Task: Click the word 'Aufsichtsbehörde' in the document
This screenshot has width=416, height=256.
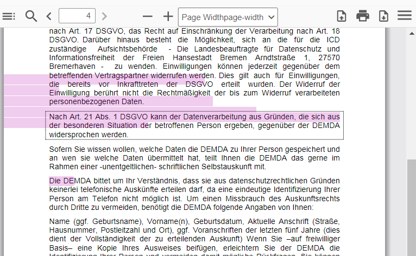Action: (127, 49)
